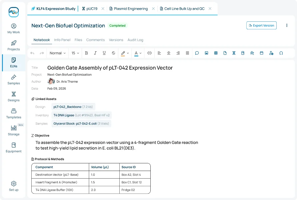Click the app logo at top left

(x=14, y=12)
